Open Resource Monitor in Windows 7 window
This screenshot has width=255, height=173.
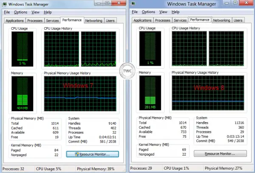[x=93, y=154]
